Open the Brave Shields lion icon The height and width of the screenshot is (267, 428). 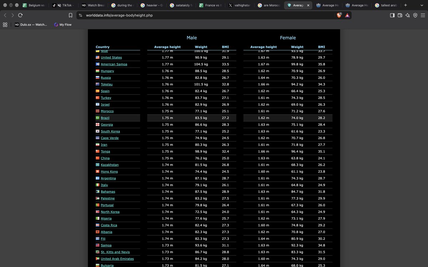pos(339,15)
